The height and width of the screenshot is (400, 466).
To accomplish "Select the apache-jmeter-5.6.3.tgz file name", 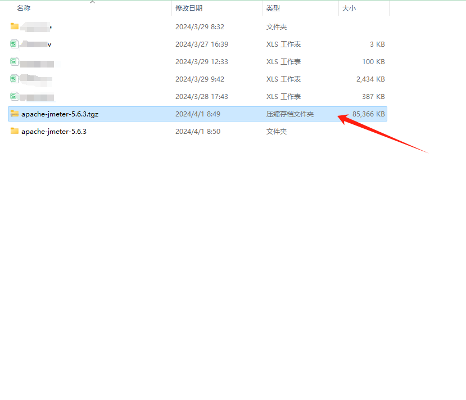I will [x=60, y=114].
